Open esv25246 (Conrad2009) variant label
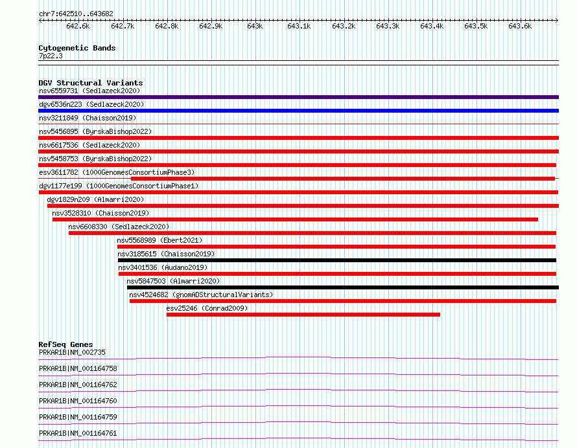The image size is (577, 448). (x=207, y=308)
